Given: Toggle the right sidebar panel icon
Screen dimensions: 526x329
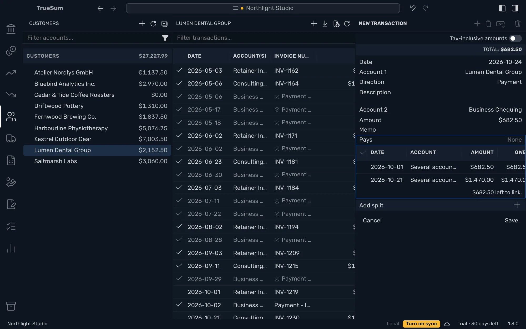Looking at the screenshot, I should 515,8.
